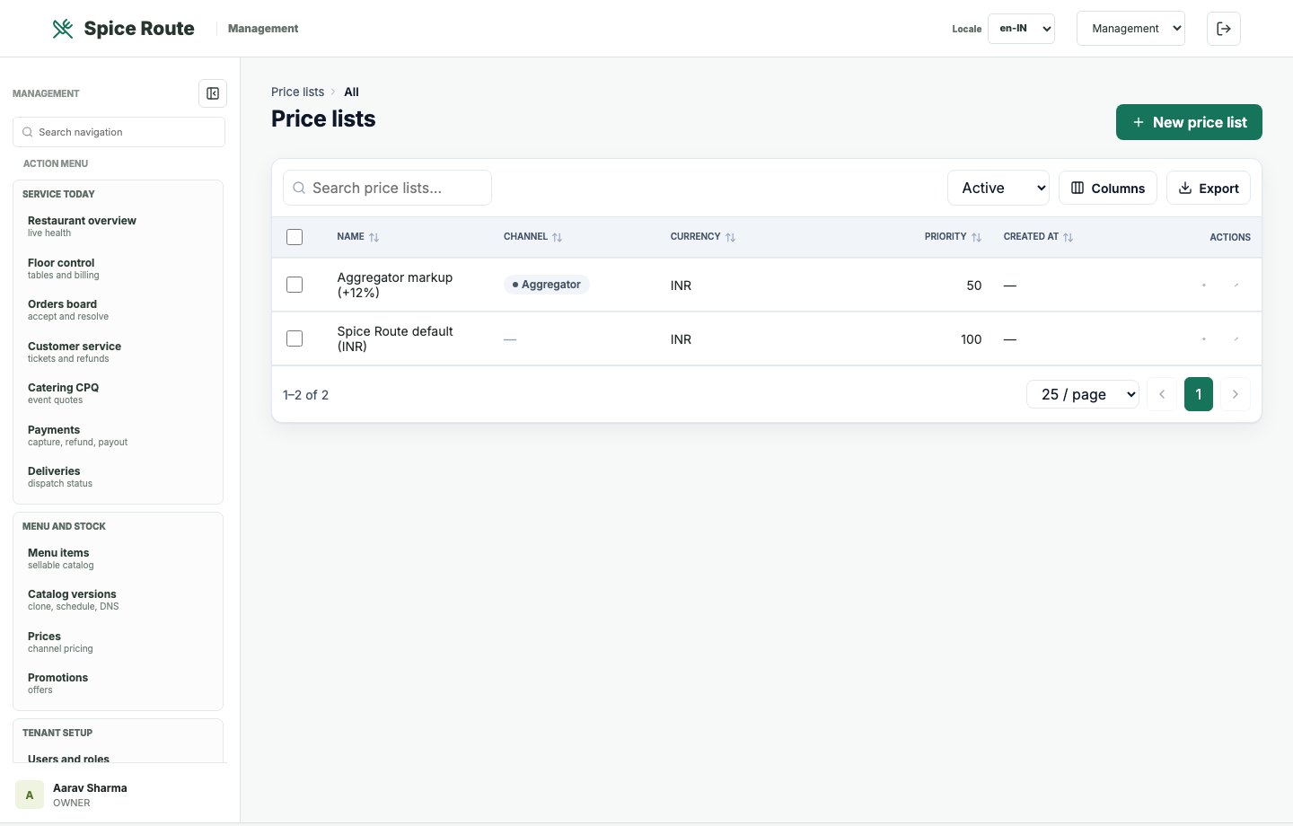This screenshot has height=826, width=1293.
Task: Collapse the management sidebar panel
Action: coord(213,93)
